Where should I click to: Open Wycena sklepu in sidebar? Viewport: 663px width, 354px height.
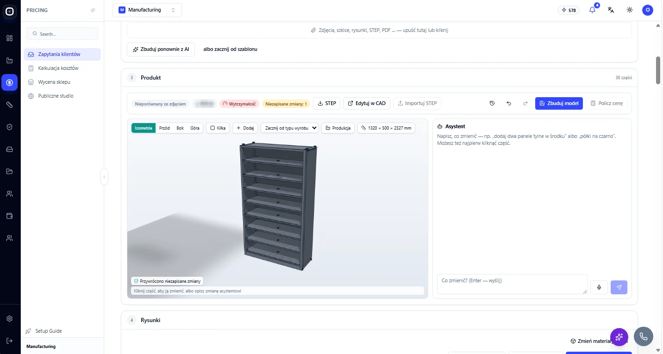[62, 82]
